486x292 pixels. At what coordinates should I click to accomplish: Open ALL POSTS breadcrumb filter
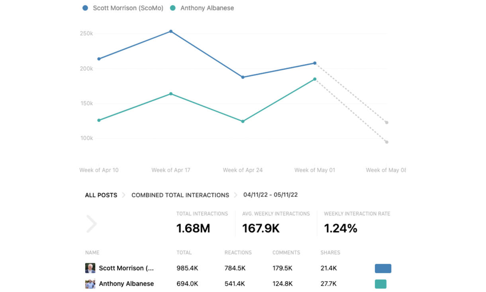pos(101,195)
